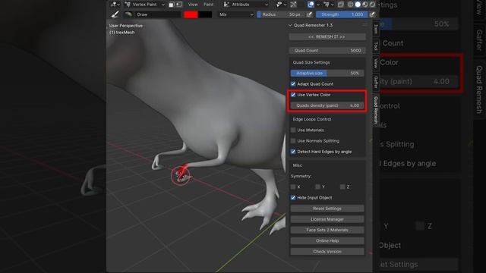The height and width of the screenshot is (273, 486).
Task: Toggle X-ray view icon
Action: click(341, 5)
